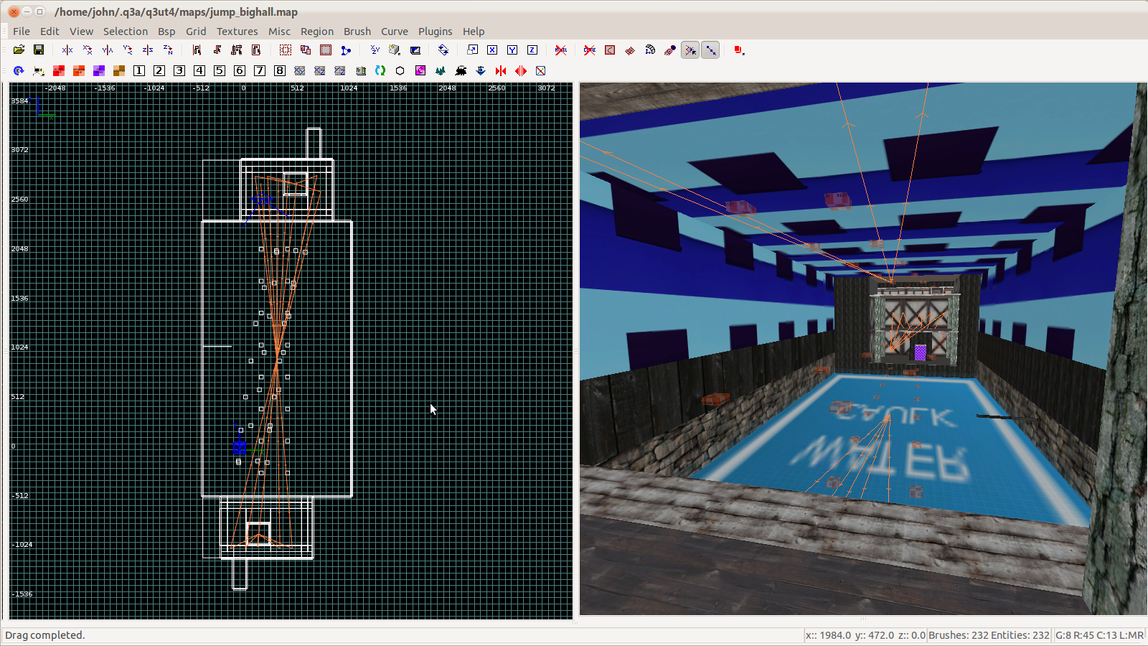Toggle the Scale Z lock button

(x=532, y=50)
